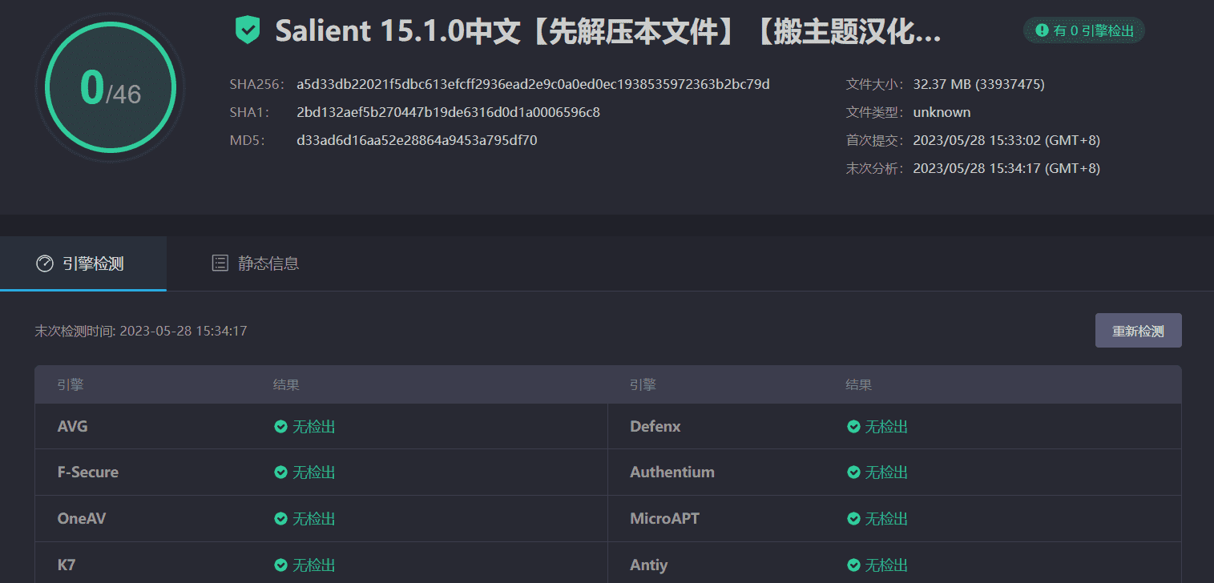Click the MD5: label
The width and height of the screenshot is (1214, 583).
(x=247, y=140)
